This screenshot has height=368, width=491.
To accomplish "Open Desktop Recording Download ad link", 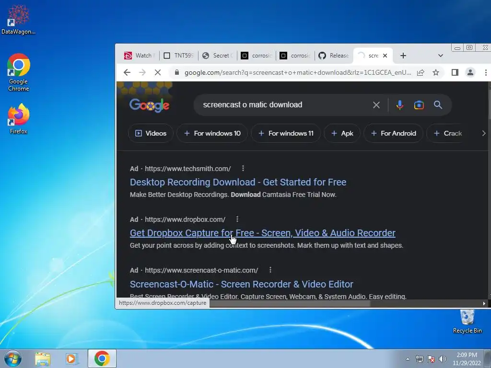I will coord(238,182).
